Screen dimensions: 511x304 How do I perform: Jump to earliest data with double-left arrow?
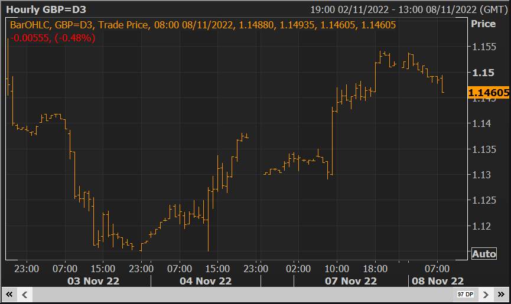click(x=9, y=295)
